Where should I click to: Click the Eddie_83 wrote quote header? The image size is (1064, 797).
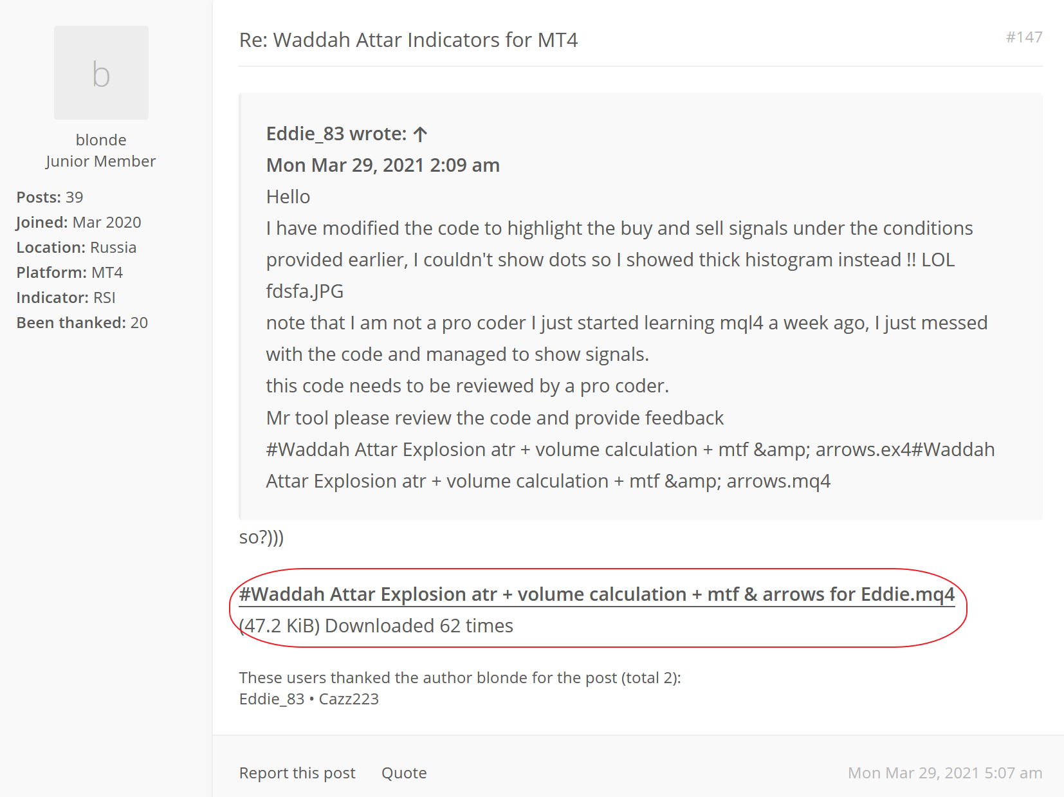pyautogui.click(x=336, y=134)
